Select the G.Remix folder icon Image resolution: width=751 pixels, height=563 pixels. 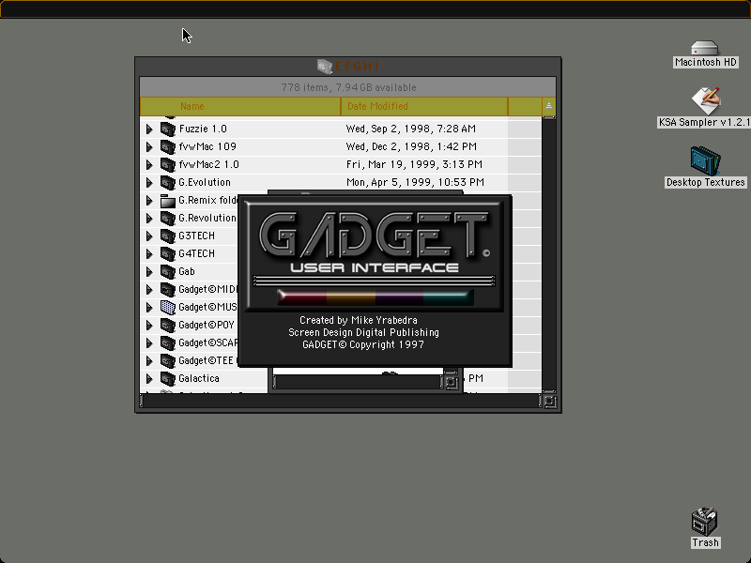[x=168, y=200]
